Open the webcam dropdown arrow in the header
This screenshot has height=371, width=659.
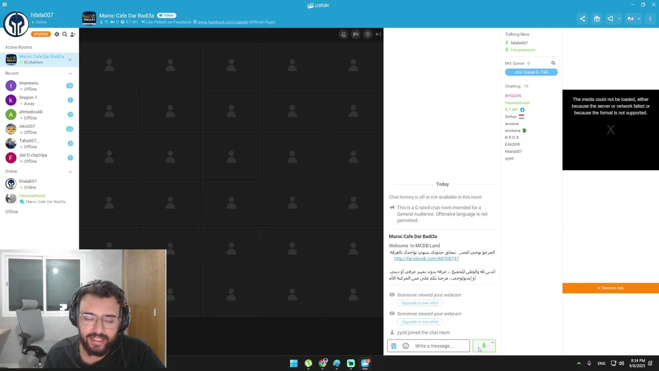639,19
